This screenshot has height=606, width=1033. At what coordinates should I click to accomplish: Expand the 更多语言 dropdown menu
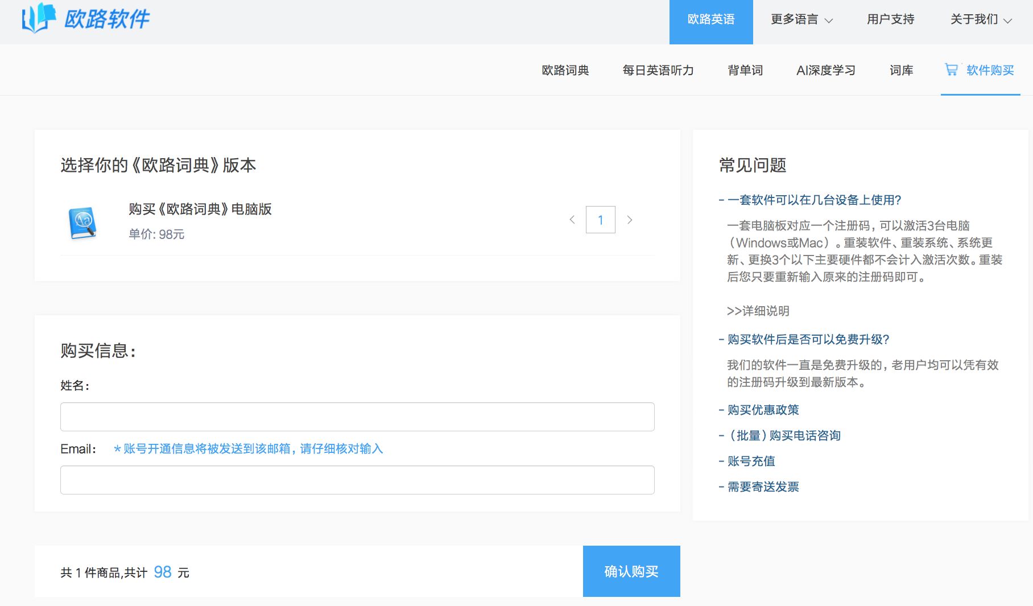pyautogui.click(x=801, y=19)
